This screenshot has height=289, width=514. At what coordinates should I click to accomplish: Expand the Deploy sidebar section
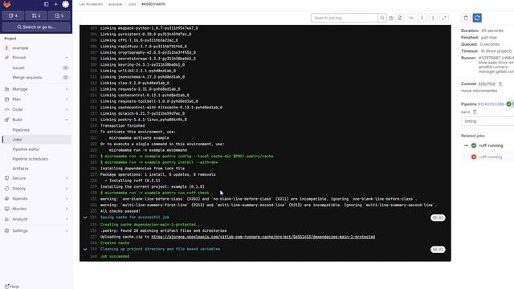coord(36,189)
